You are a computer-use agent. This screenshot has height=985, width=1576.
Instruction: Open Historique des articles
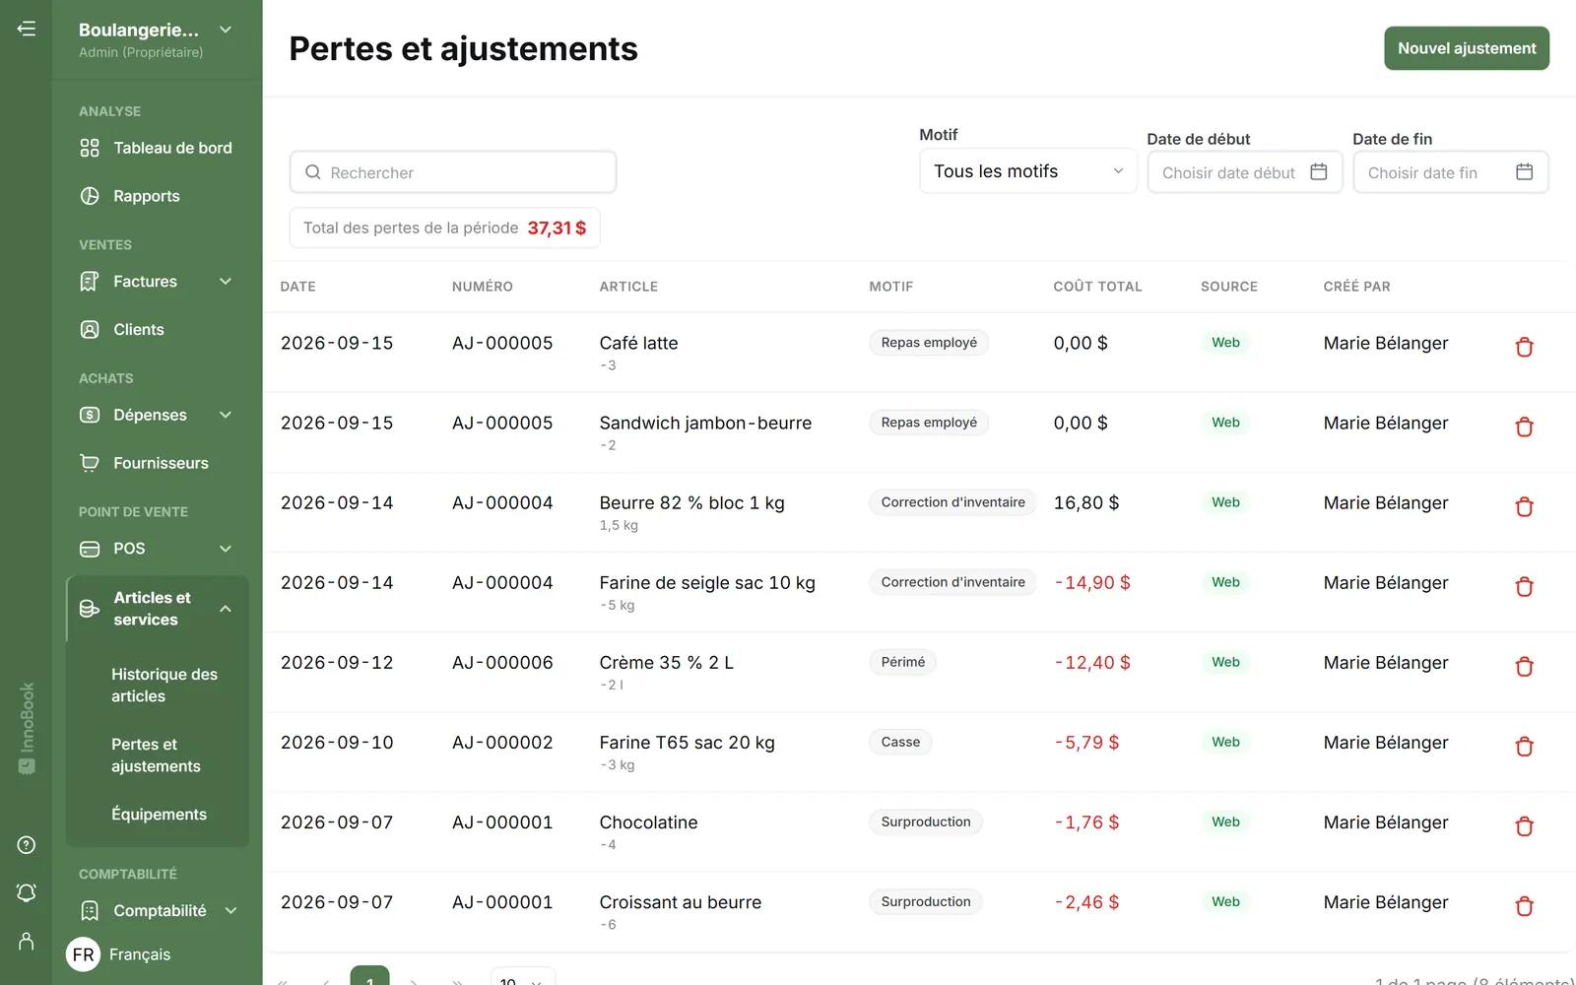click(x=164, y=686)
